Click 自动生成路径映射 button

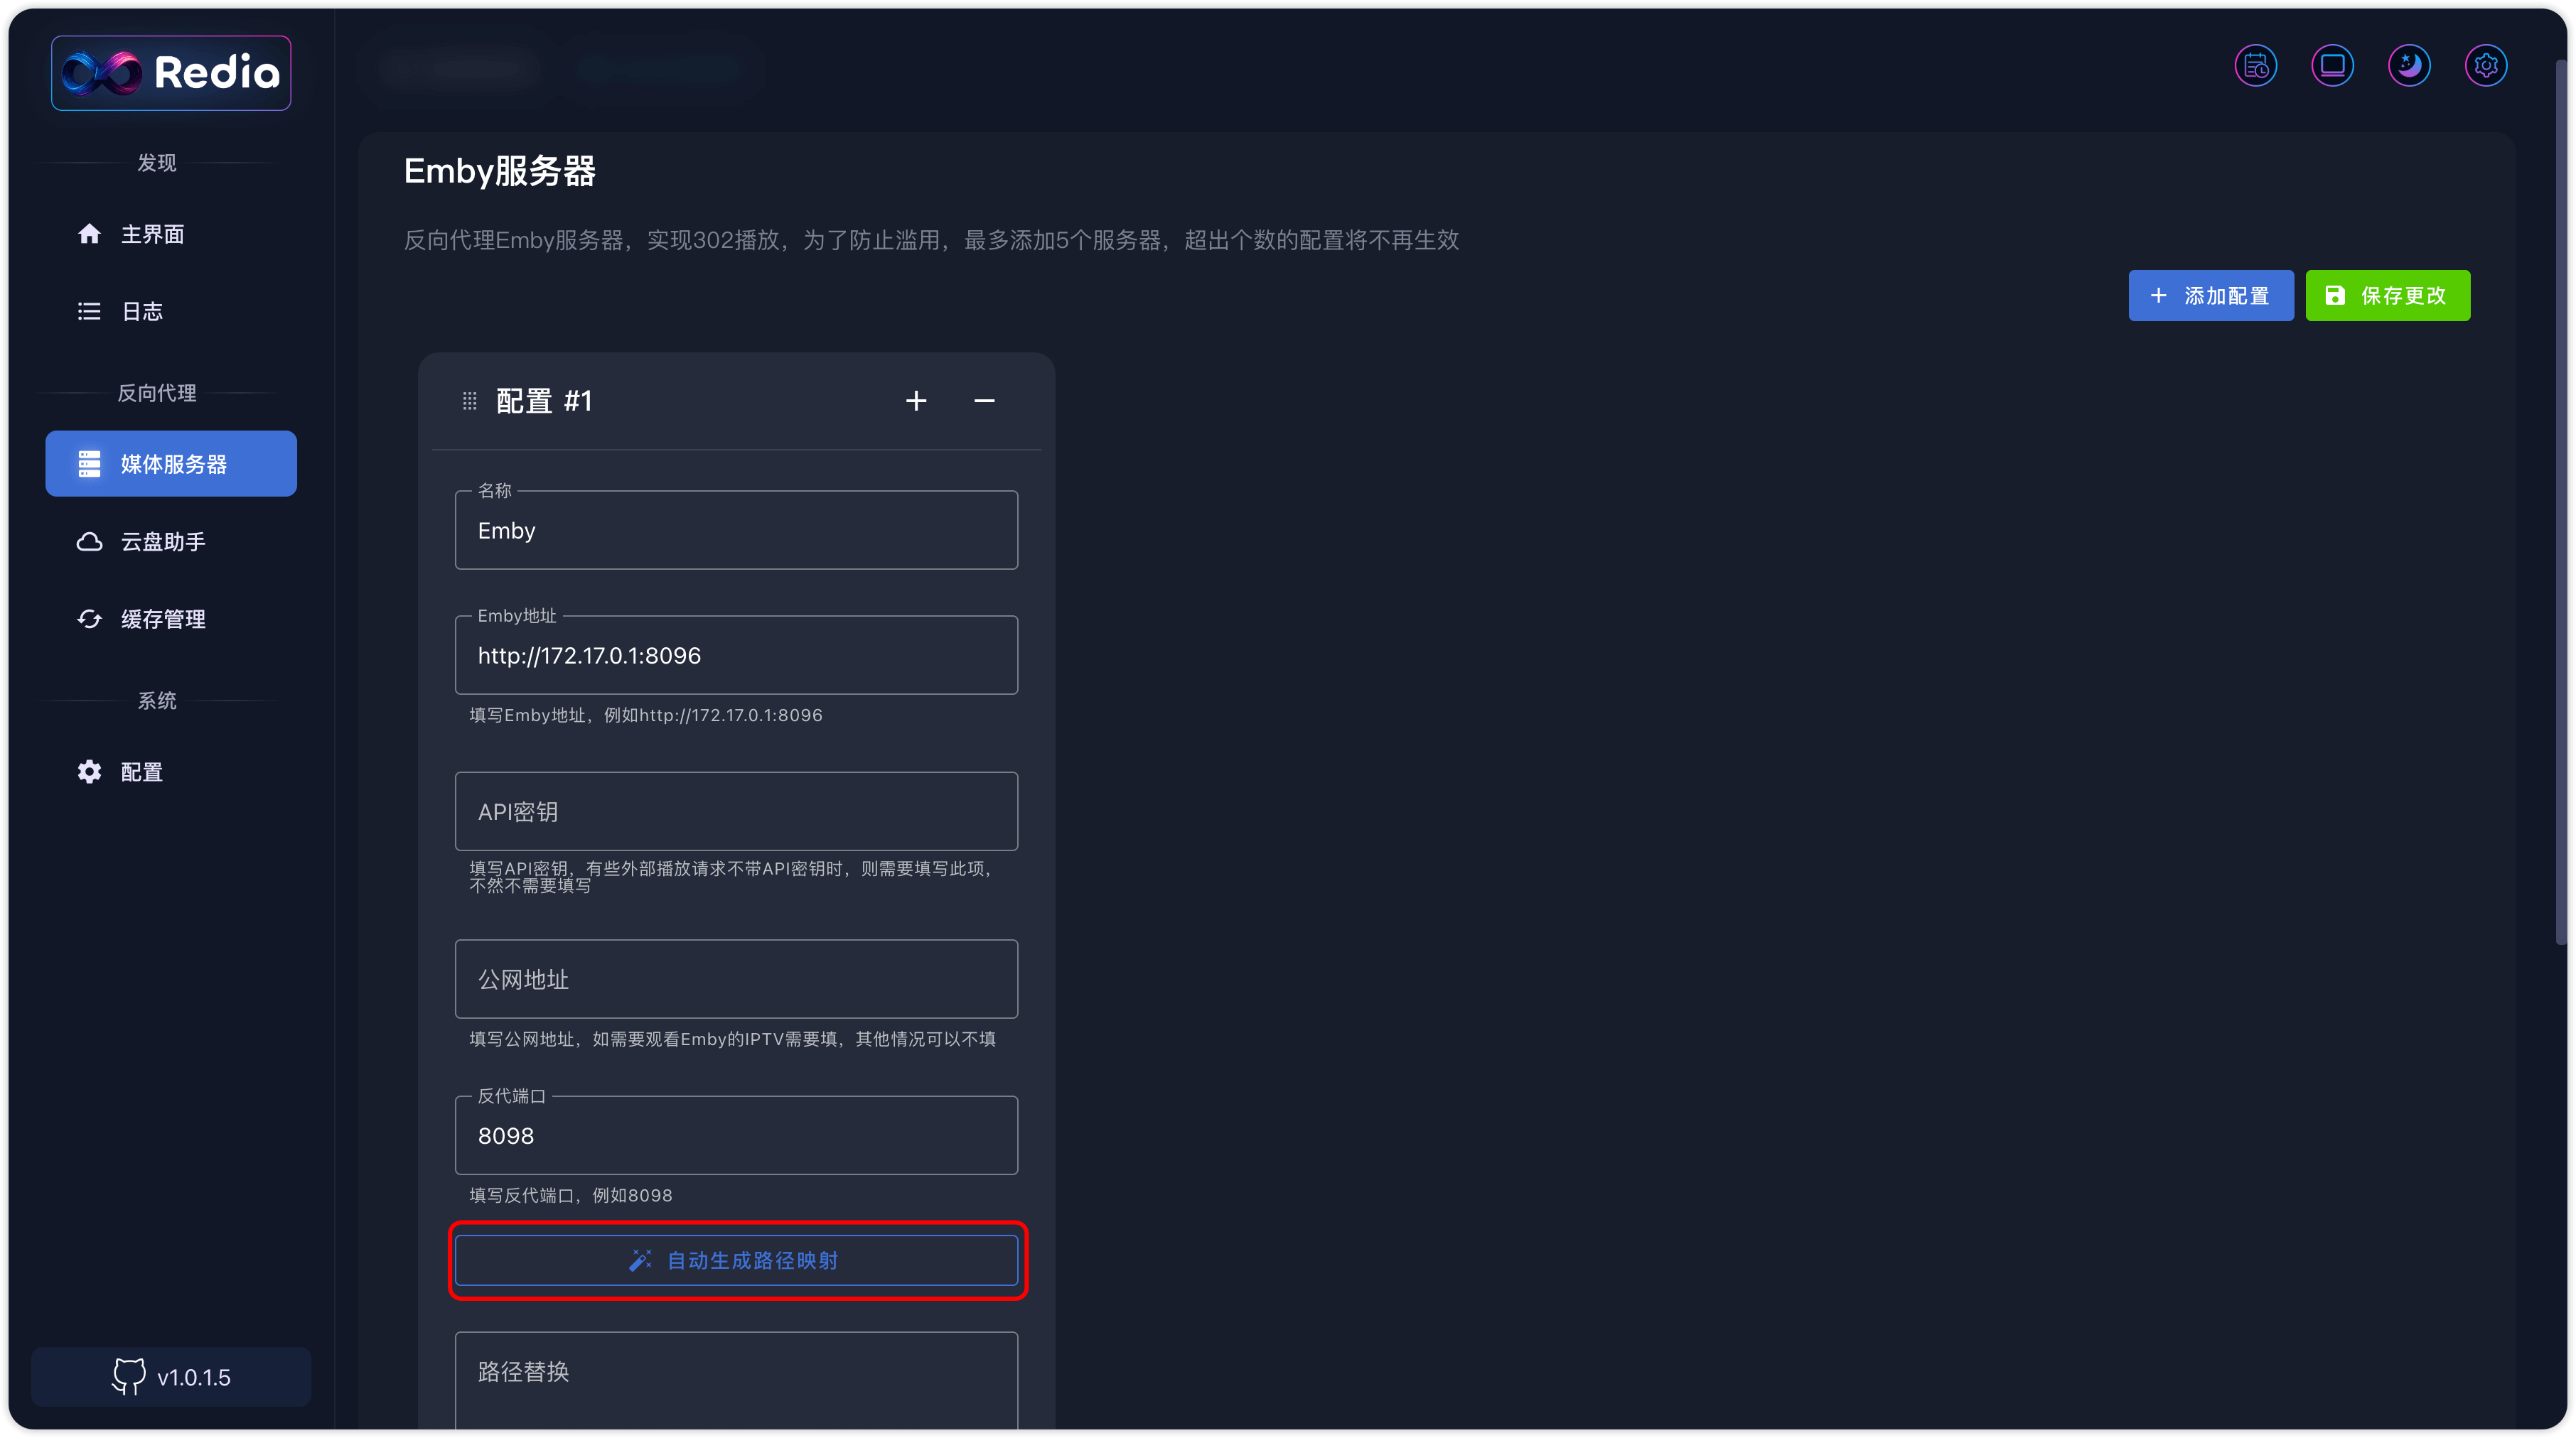pos(736,1260)
